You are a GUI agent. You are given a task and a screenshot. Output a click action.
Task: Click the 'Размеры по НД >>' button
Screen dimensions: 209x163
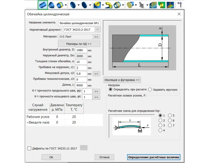79,44
